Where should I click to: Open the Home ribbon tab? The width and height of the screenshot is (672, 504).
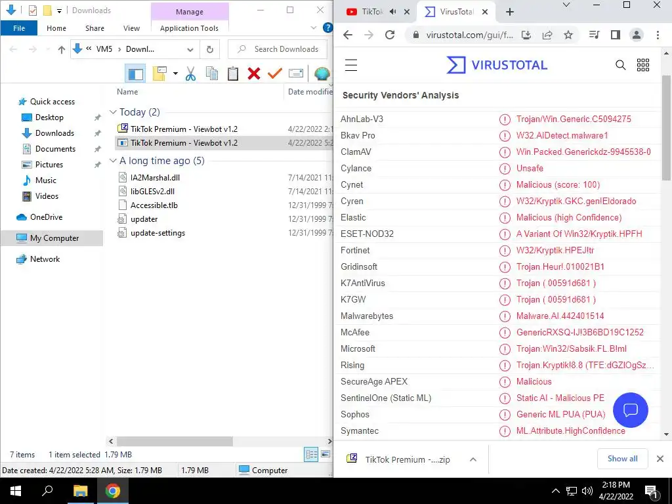[x=56, y=28]
